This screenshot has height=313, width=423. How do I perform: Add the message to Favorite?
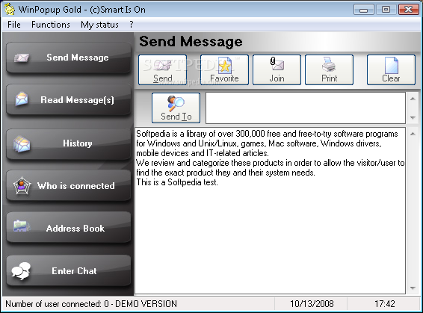[224, 69]
